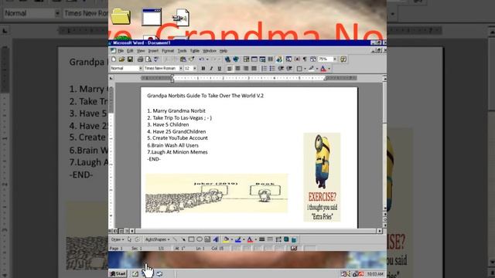Image resolution: width=495 pixels, height=278 pixels.
Task: Click the Minion Exercise image in document
Action: (x=322, y=177)
